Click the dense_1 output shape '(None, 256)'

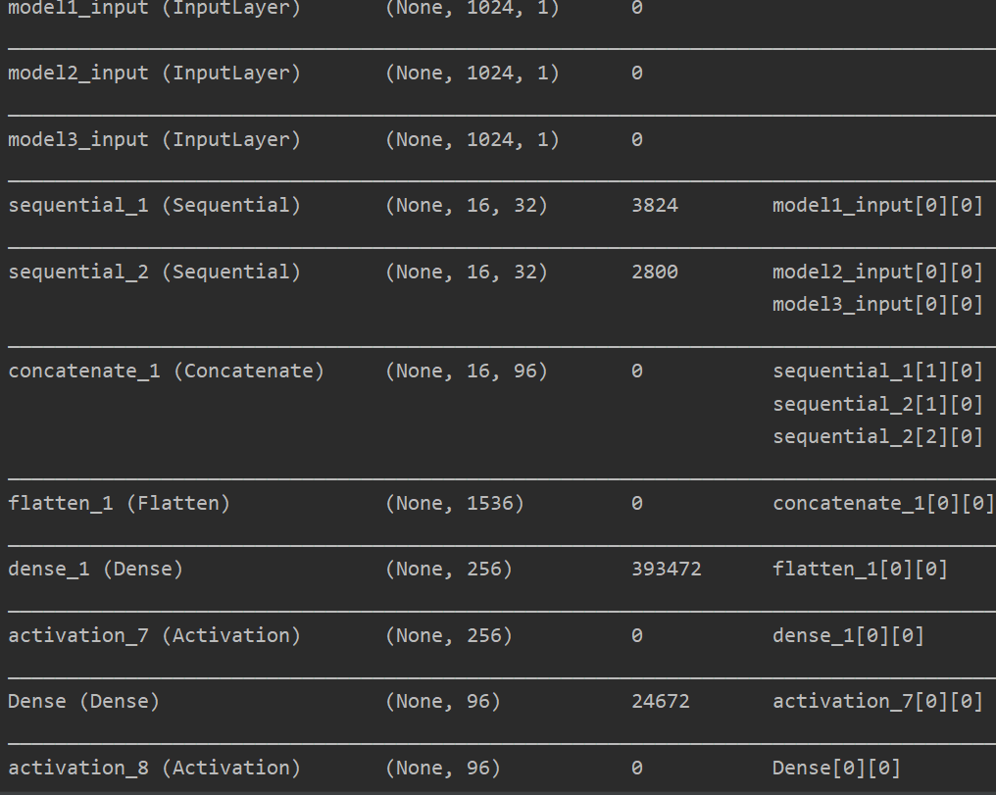448,569
